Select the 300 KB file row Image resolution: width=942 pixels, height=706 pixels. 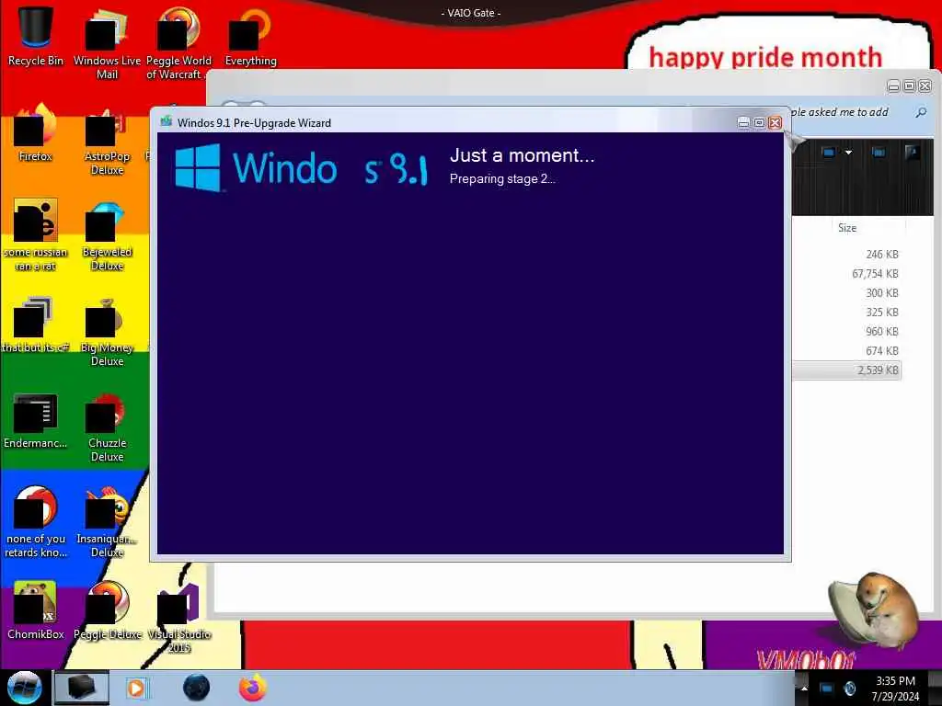tap(846, 293)
